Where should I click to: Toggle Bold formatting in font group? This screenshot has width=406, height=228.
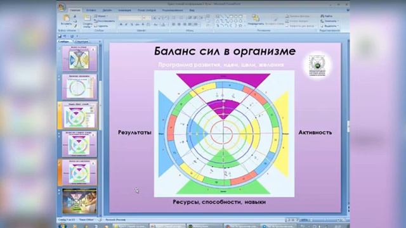[121, 25]
